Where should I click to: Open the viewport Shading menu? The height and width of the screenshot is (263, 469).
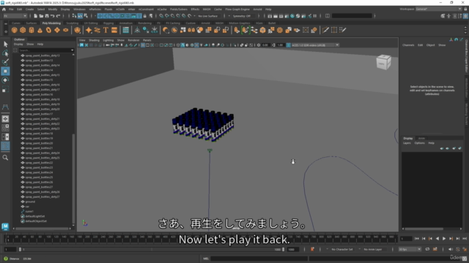[94, 40]
